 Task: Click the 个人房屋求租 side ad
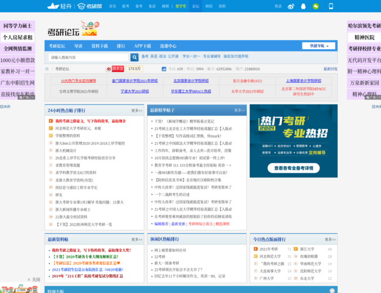[18, 37]
